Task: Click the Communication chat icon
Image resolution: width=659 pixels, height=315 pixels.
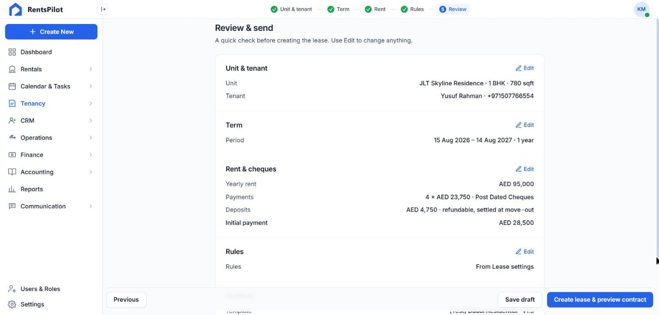Action: pos(12,206)
